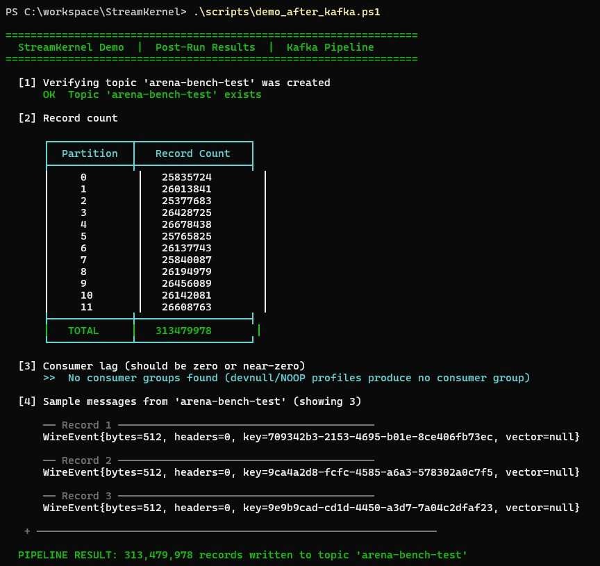Click record count value 26428725

click(x=187, y=213)
